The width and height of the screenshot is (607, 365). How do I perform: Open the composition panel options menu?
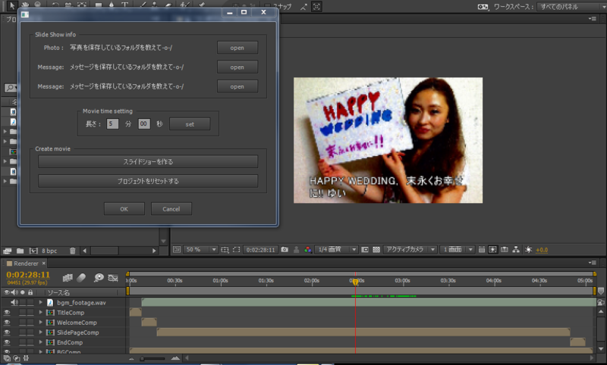pos(593,18)
